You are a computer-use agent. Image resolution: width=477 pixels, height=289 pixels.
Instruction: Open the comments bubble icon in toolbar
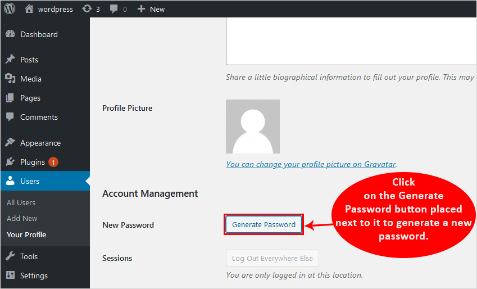pos(113,9)
